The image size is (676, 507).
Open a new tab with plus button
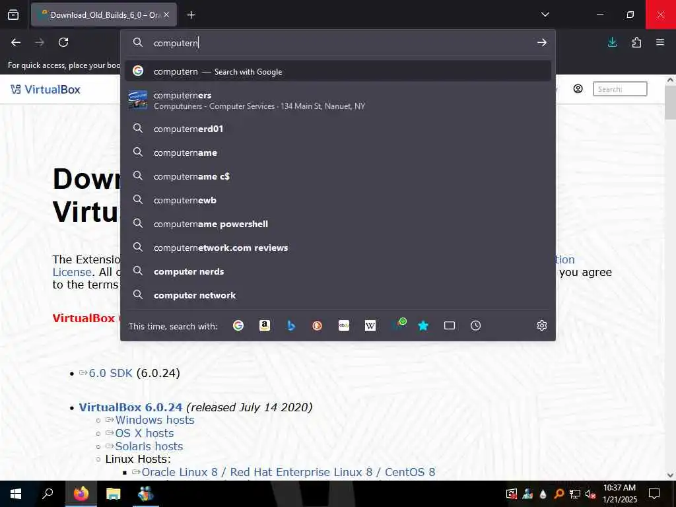point(191,15)
